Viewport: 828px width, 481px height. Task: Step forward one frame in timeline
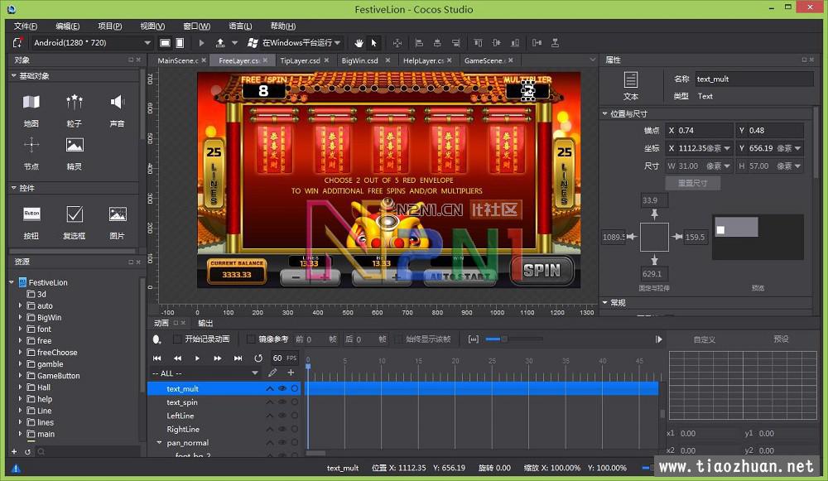[218, 358]
